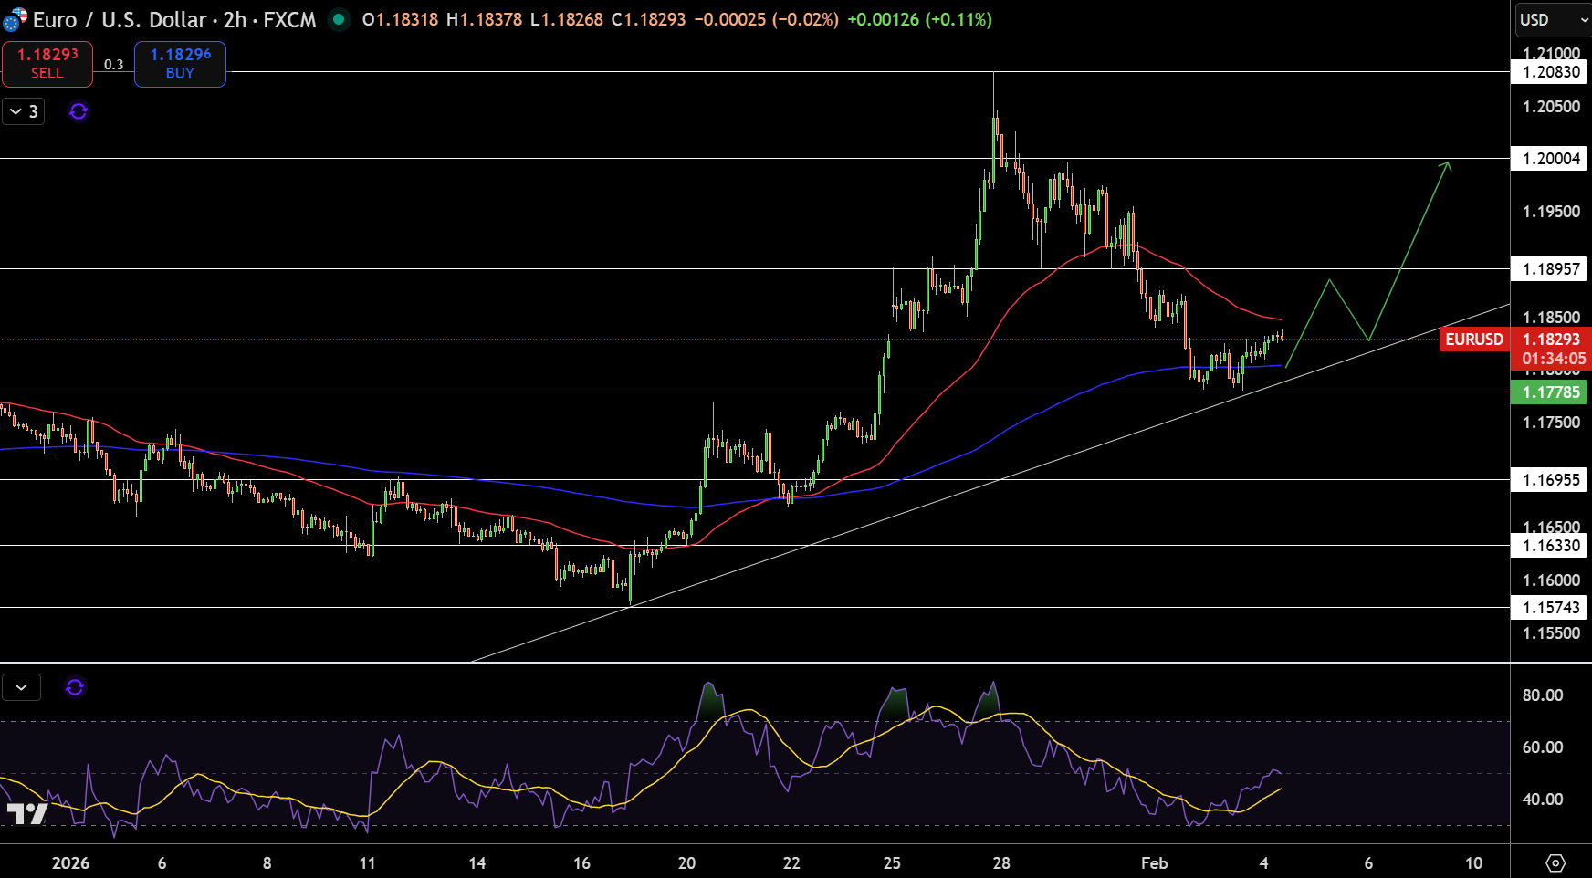Select the 1.15743 price level label
This screenshot has height=878, width=1592.
1549,607
